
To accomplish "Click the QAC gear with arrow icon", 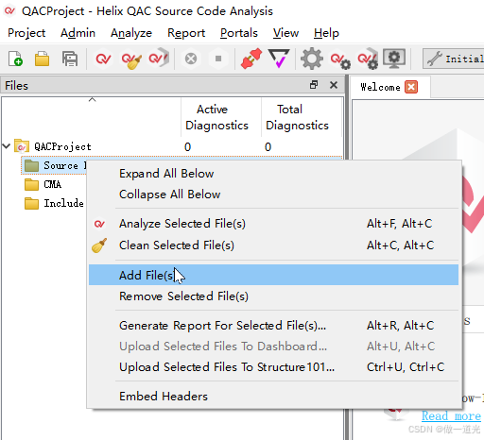I will 368,59.
